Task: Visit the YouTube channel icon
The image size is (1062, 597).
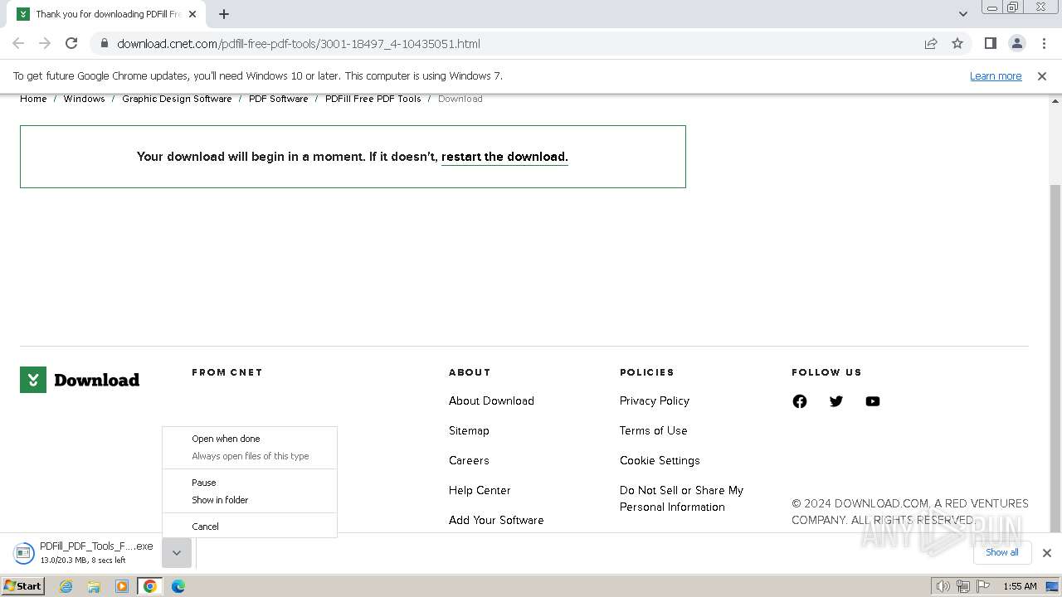Action: tap(873, 401)
